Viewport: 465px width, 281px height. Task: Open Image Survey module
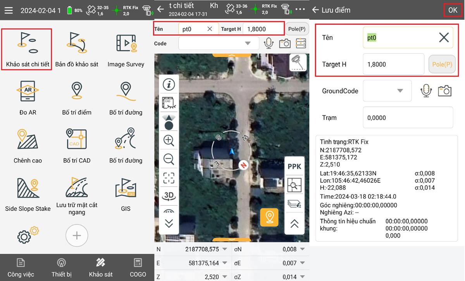[x=126, y=49]
